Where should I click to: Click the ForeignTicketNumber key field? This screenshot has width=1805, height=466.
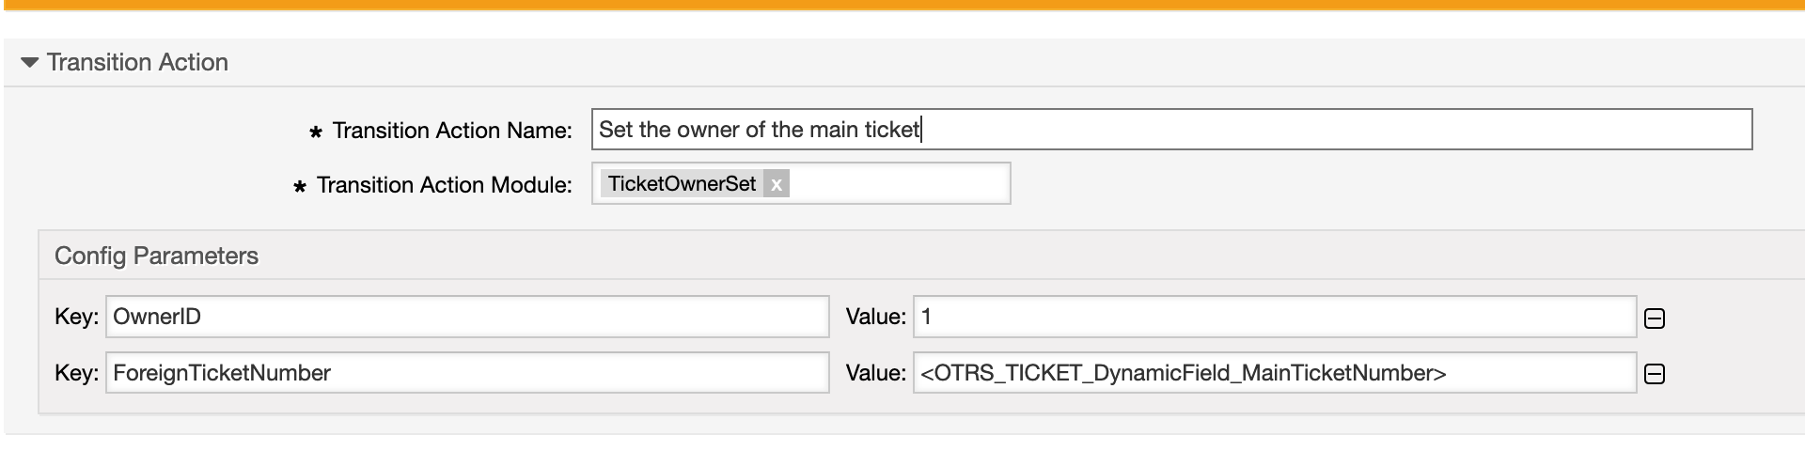click(x=466, y=373)
